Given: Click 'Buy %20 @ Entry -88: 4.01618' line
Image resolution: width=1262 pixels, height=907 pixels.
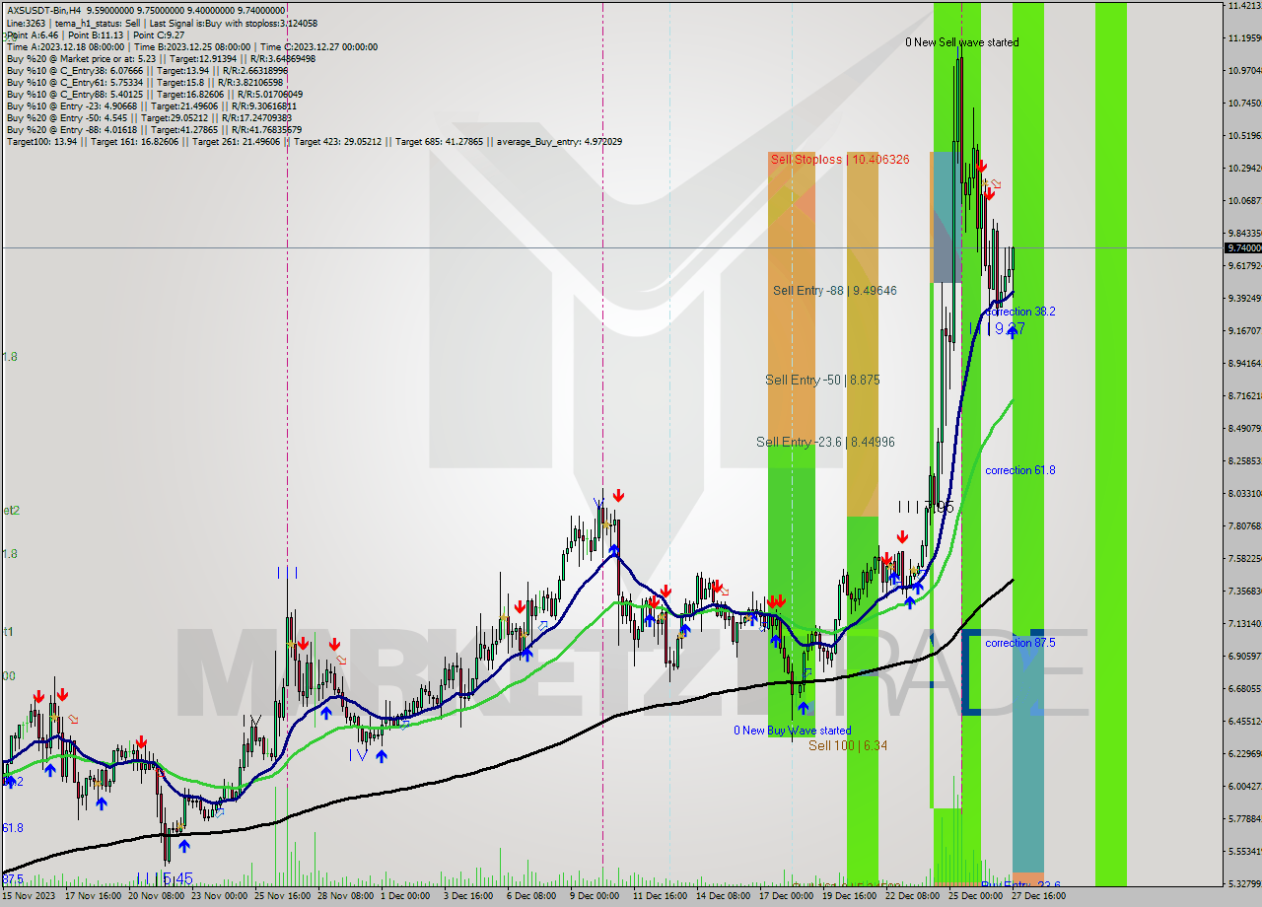Looking at the screenshot, I should (x=154, y=129).
